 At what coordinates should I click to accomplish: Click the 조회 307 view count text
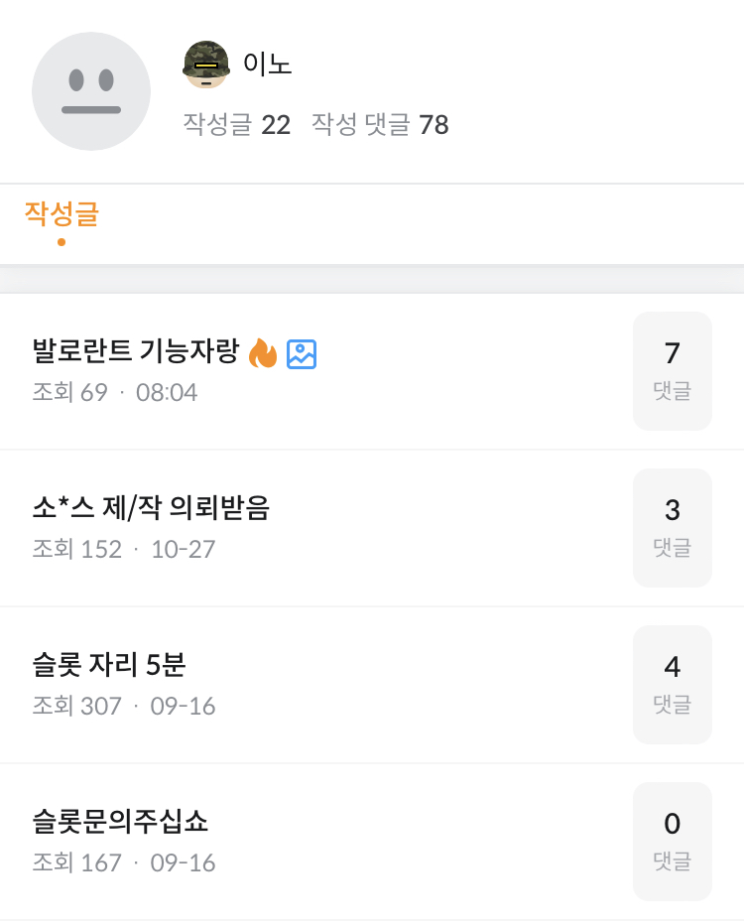point(76,707)
